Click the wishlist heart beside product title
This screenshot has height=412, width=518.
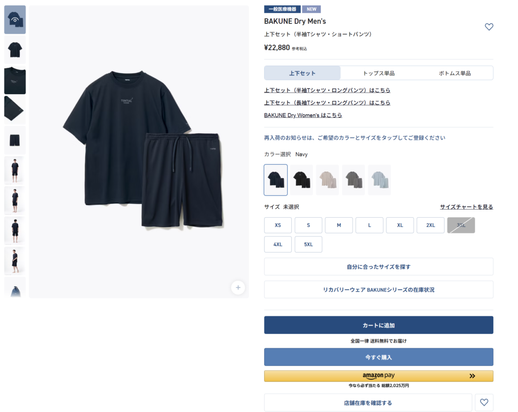click(x=489, y=27)
